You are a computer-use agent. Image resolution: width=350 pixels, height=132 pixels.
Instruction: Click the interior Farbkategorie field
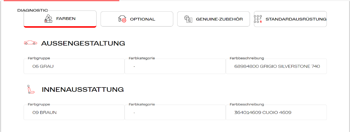tap(175, 112)
